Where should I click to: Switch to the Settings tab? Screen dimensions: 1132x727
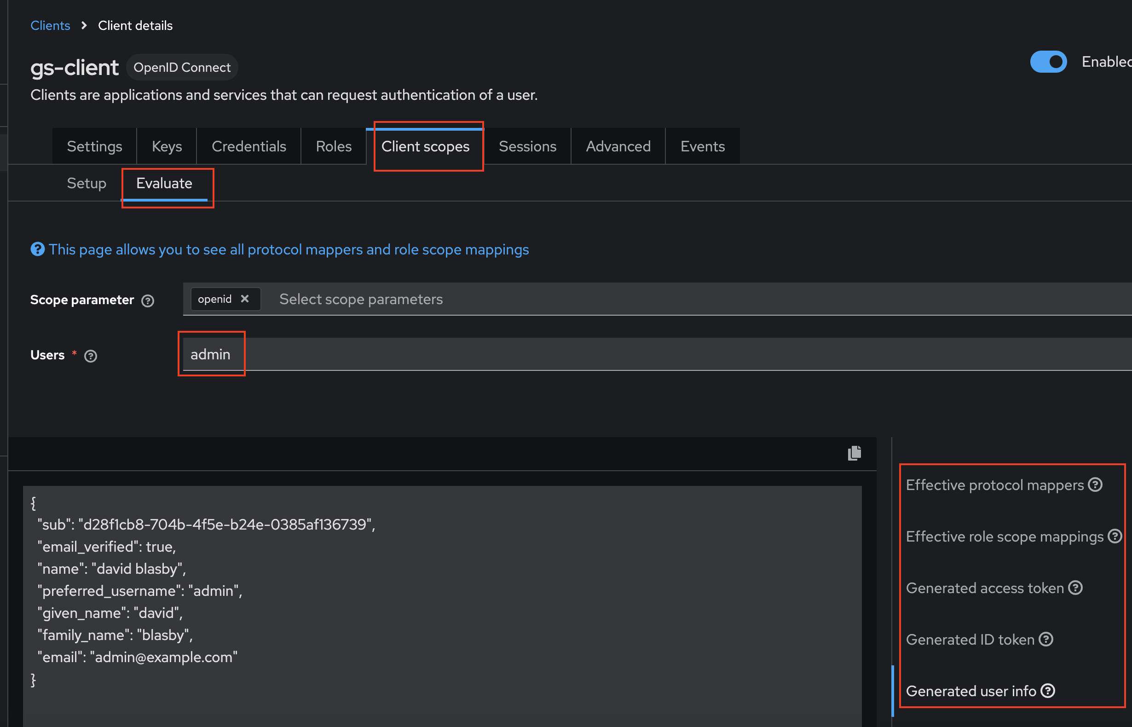coord(94,146)
